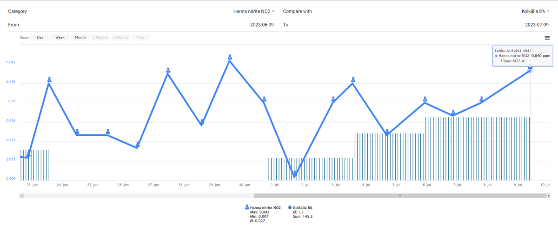Click the "Compare with" field label

[298, 11]
